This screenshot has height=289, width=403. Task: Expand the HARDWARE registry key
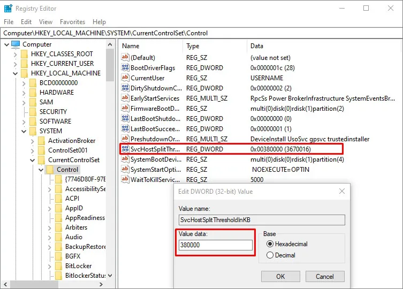[x=24, y=93]
